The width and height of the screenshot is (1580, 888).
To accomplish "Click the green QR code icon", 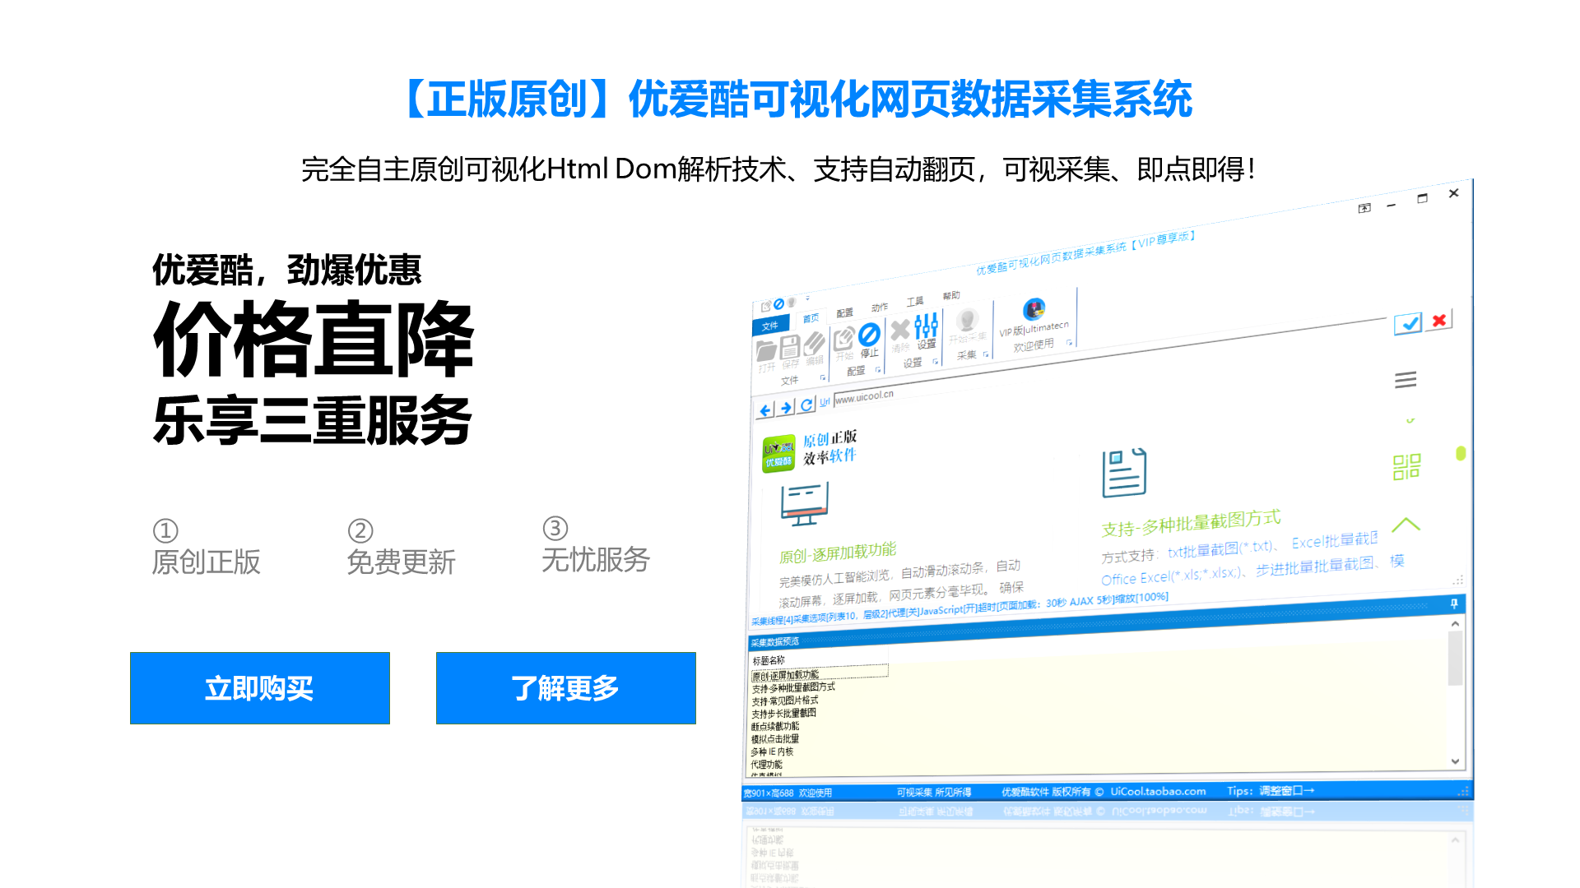I will point(1406,467).
